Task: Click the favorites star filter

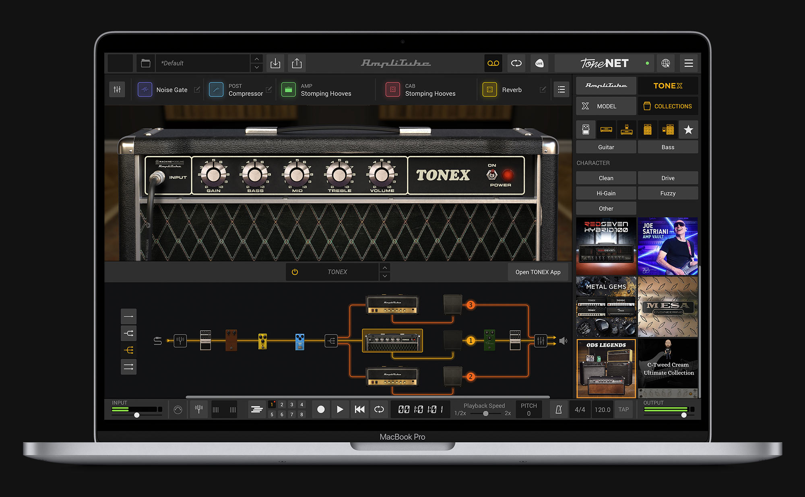Action: point(688,130)
